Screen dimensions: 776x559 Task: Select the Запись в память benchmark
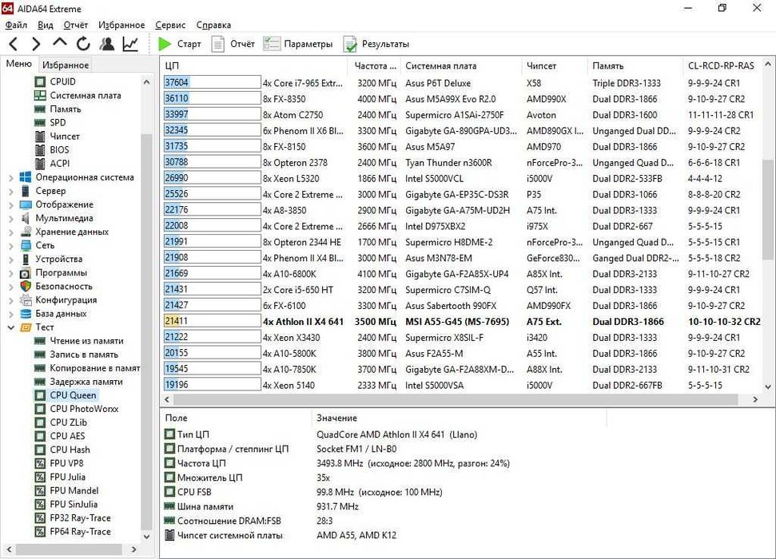click(84, 355)
